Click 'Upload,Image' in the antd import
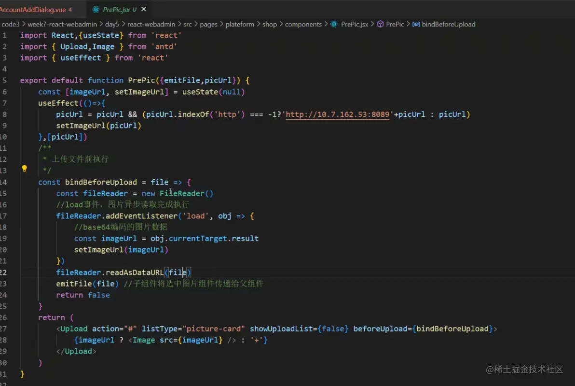575x386 pixels. [87, 47]
